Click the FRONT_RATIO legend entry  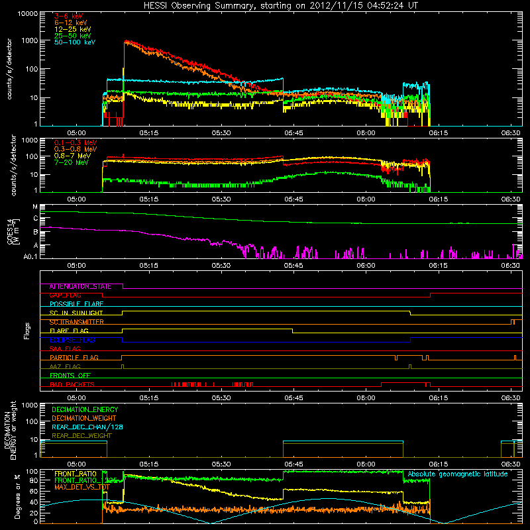76,474
